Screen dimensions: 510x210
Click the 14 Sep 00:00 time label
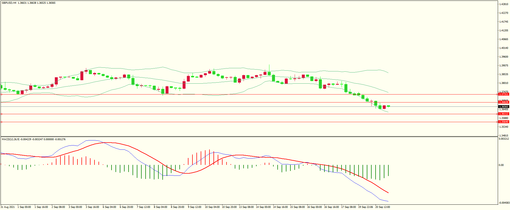264,207
